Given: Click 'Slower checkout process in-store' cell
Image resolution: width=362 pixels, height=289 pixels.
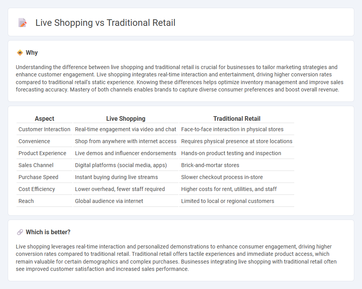Looking at the screenshot, I should point(236,177).
